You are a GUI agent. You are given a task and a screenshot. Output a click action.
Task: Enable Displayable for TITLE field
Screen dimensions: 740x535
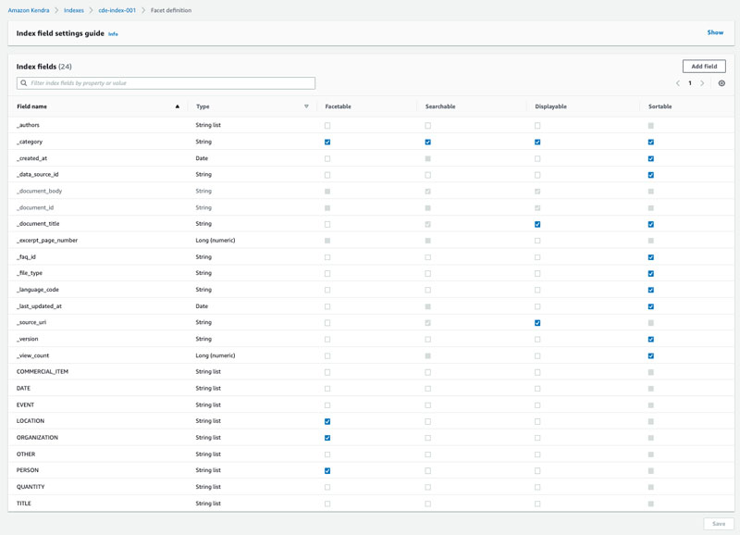coord(537,504)
